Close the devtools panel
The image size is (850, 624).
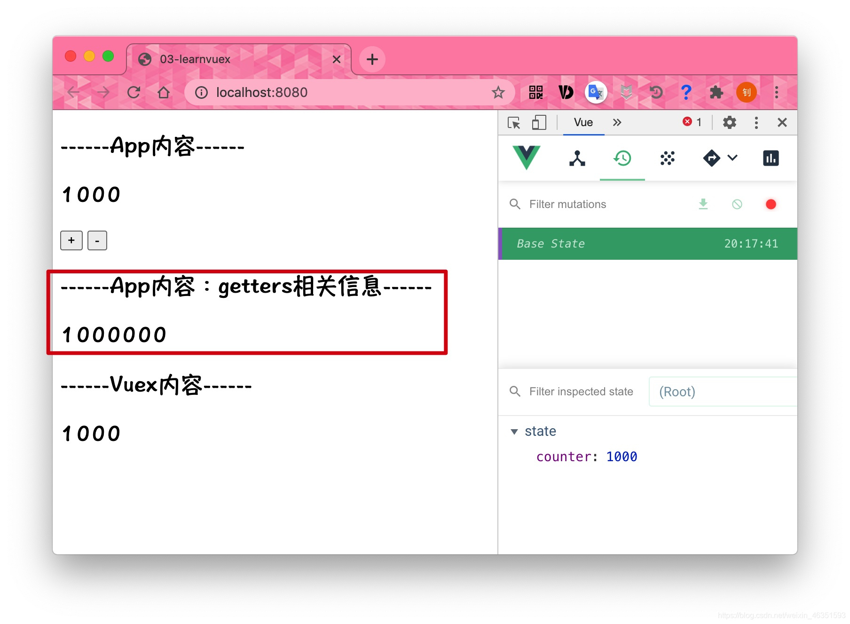click(x=782, y=122)
